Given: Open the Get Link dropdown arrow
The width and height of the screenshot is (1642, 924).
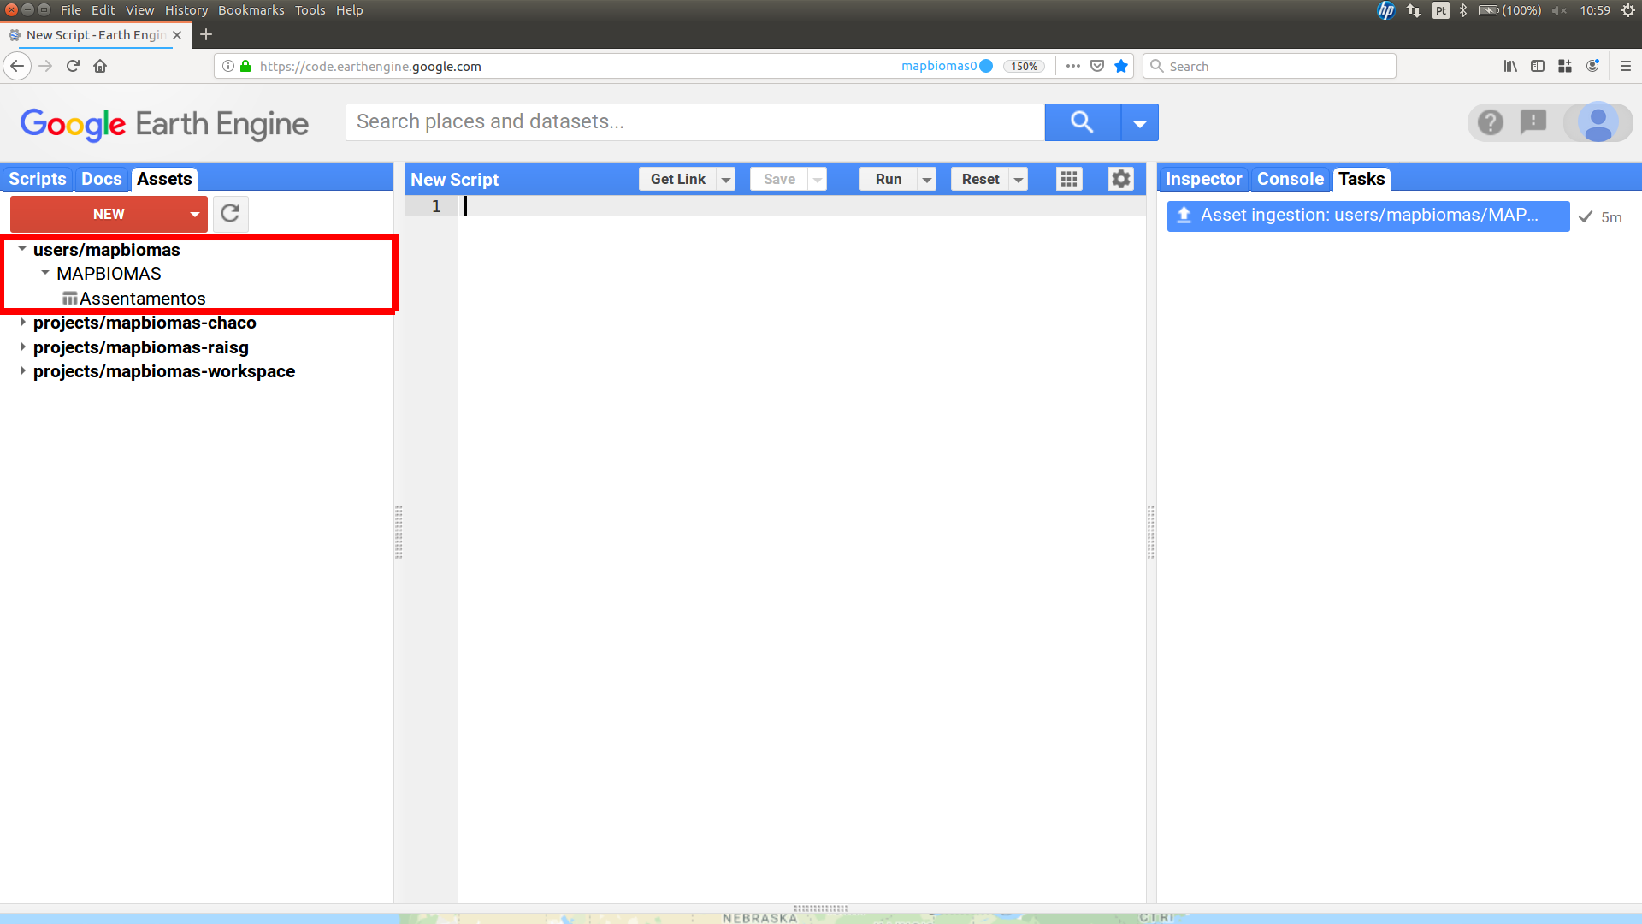Looking at the screenshot, I should coord(726,180).
